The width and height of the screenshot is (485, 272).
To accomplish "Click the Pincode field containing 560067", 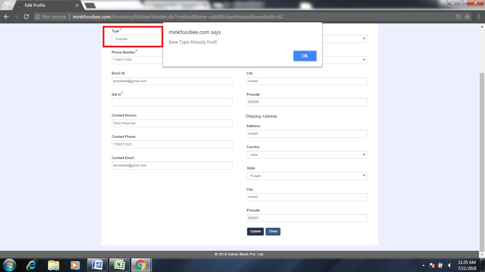I will point(307,218).
